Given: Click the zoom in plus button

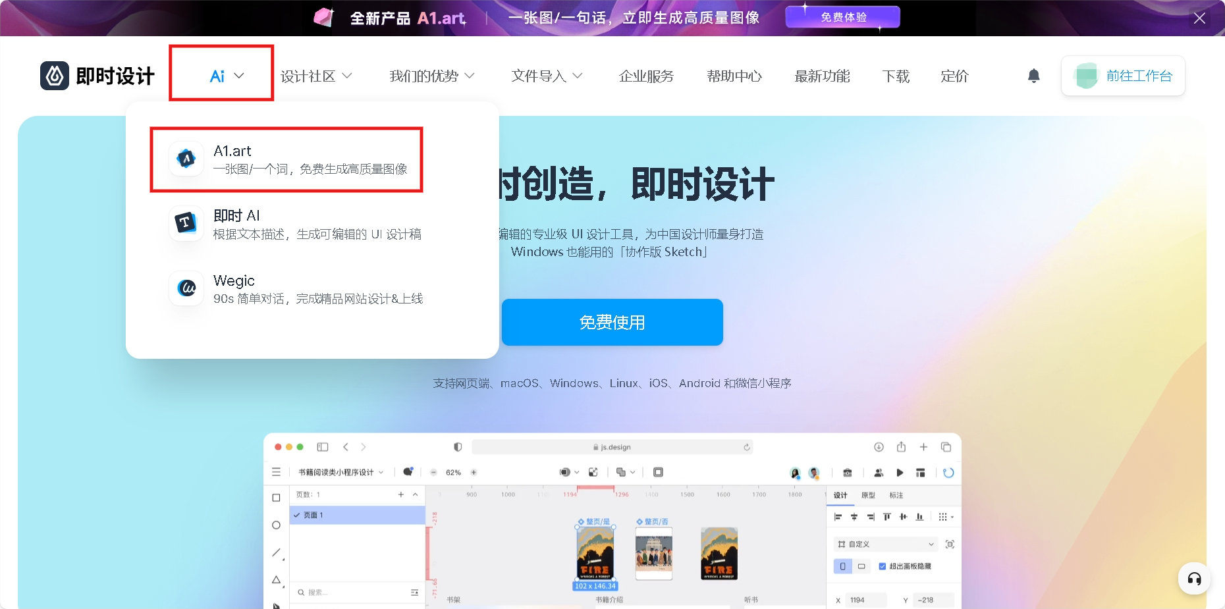Looking at the screenshot, I should (474, 472).
